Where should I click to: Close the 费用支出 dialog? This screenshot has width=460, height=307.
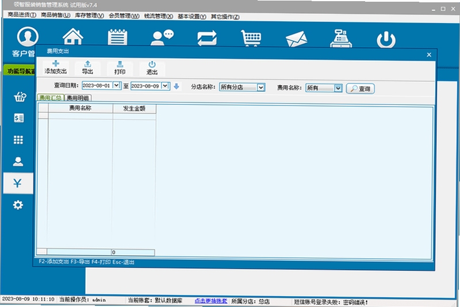[x=429, y=55]
